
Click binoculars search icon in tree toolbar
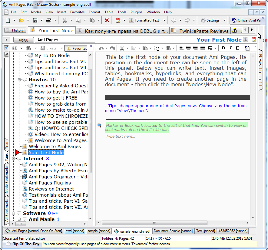pyautogui.click(x=28, y=48)
